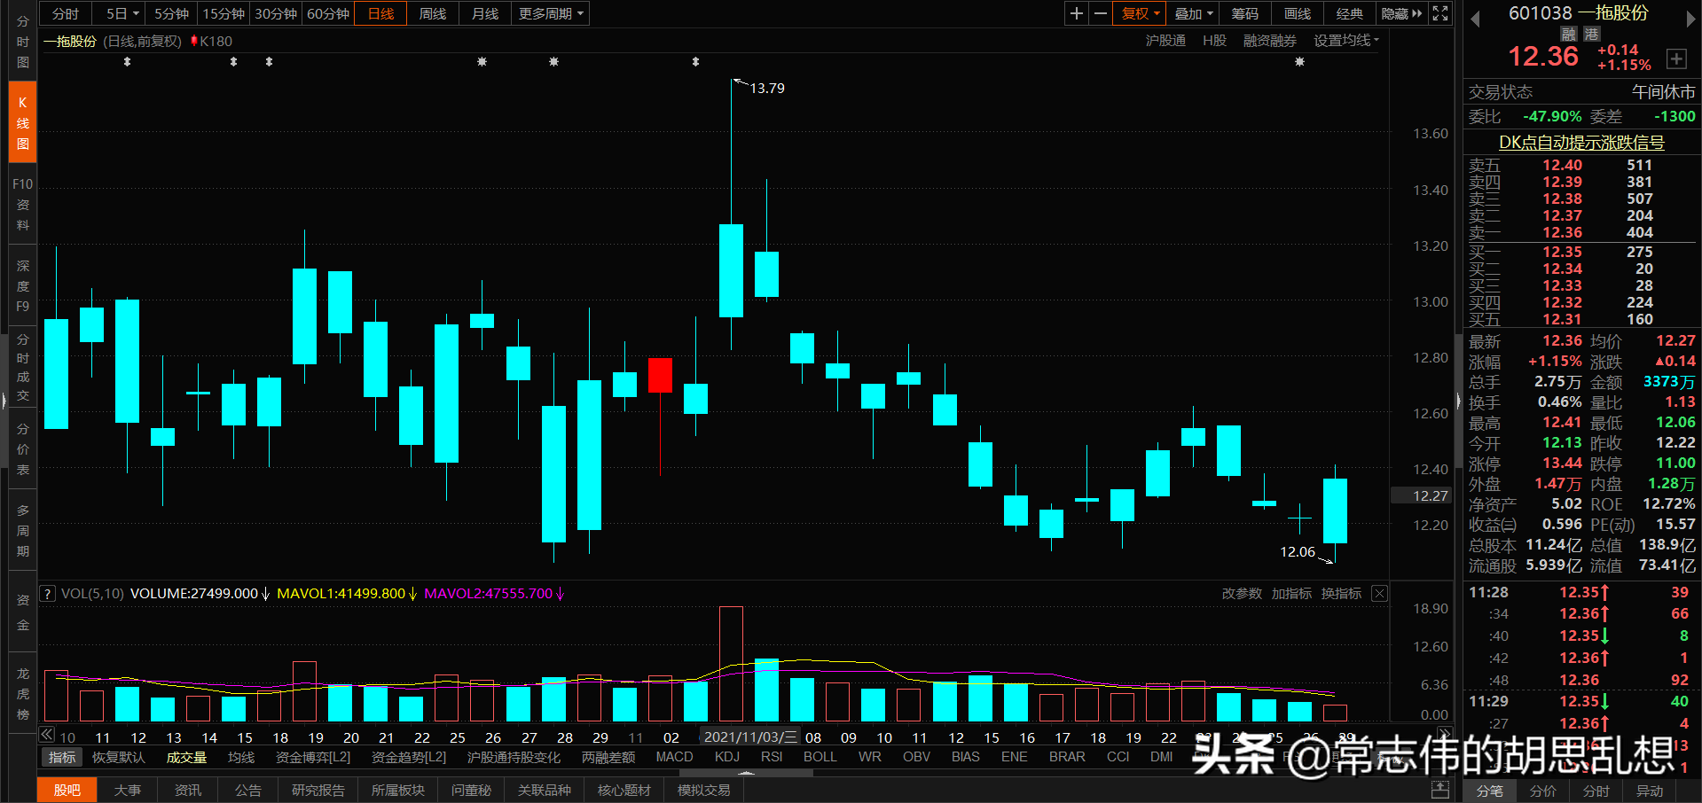The image size is (1702, 803).
Task: Expand the 叠加 overlay dropdown
Action: pos(1192,13)
